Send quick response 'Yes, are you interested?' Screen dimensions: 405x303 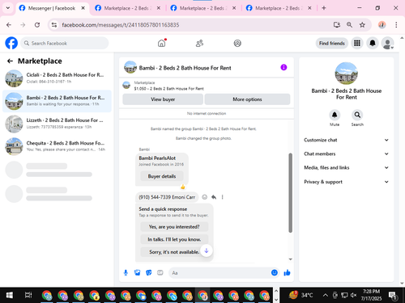coord(174,227)
